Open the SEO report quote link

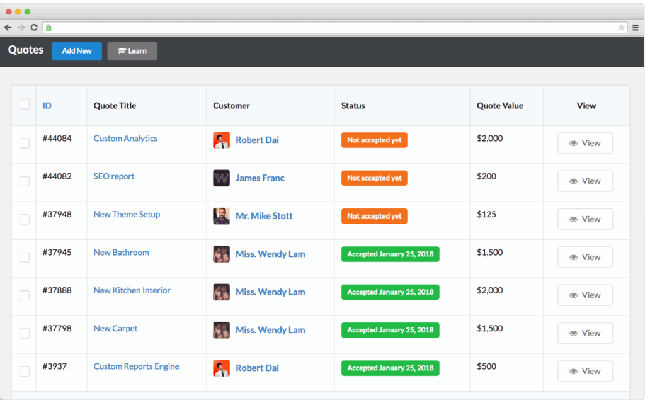click(x=114, y=176)
